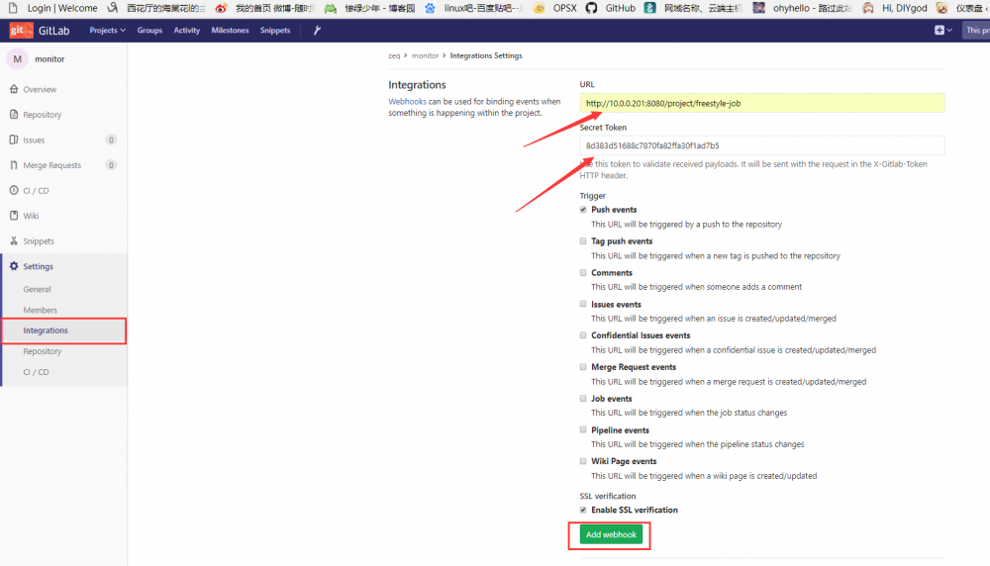Check the Job events checkbox

click(x=583, y=398)
